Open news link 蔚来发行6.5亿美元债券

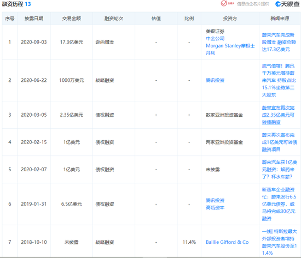tap(279, 204)
